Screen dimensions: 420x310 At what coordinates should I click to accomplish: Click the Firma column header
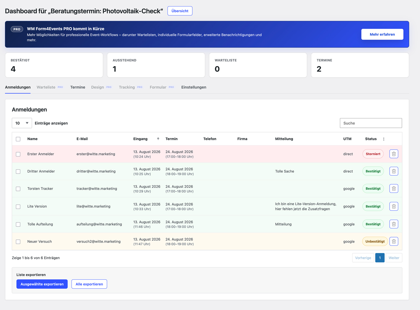click(x=242, y=139)
